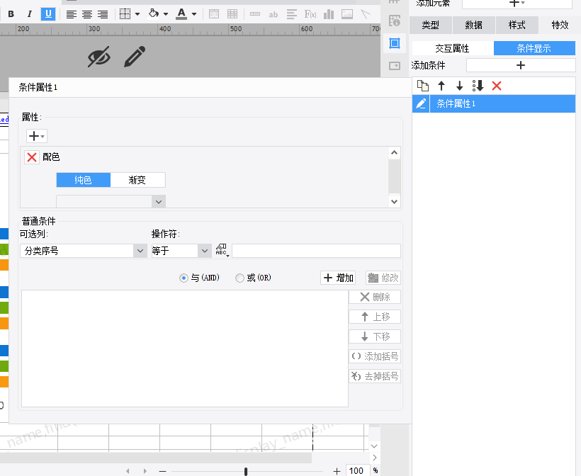Click the 下移 move down button
Screen dimensions: 581x476
point(375,336)
